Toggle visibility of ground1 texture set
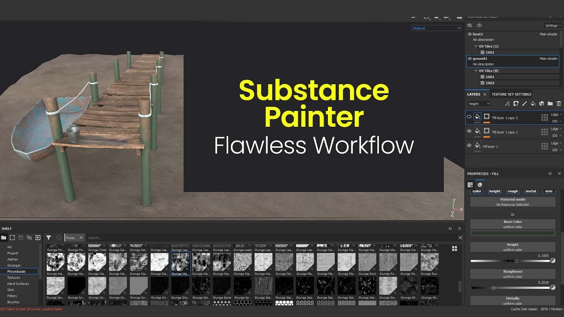The width and height of the screenshot is (564, 317). point(470,59)
